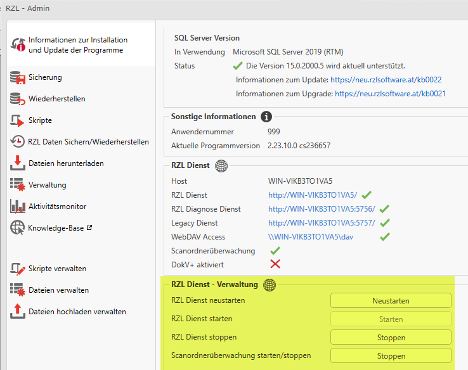468x370 pixels.
Task: Click the Starten button
Action: coord(391,319)
